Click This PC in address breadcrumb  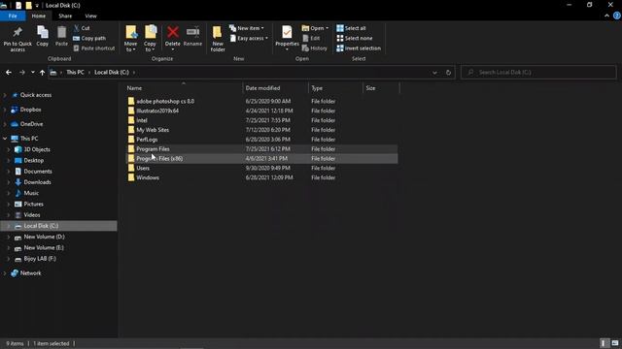pos(75,73)
